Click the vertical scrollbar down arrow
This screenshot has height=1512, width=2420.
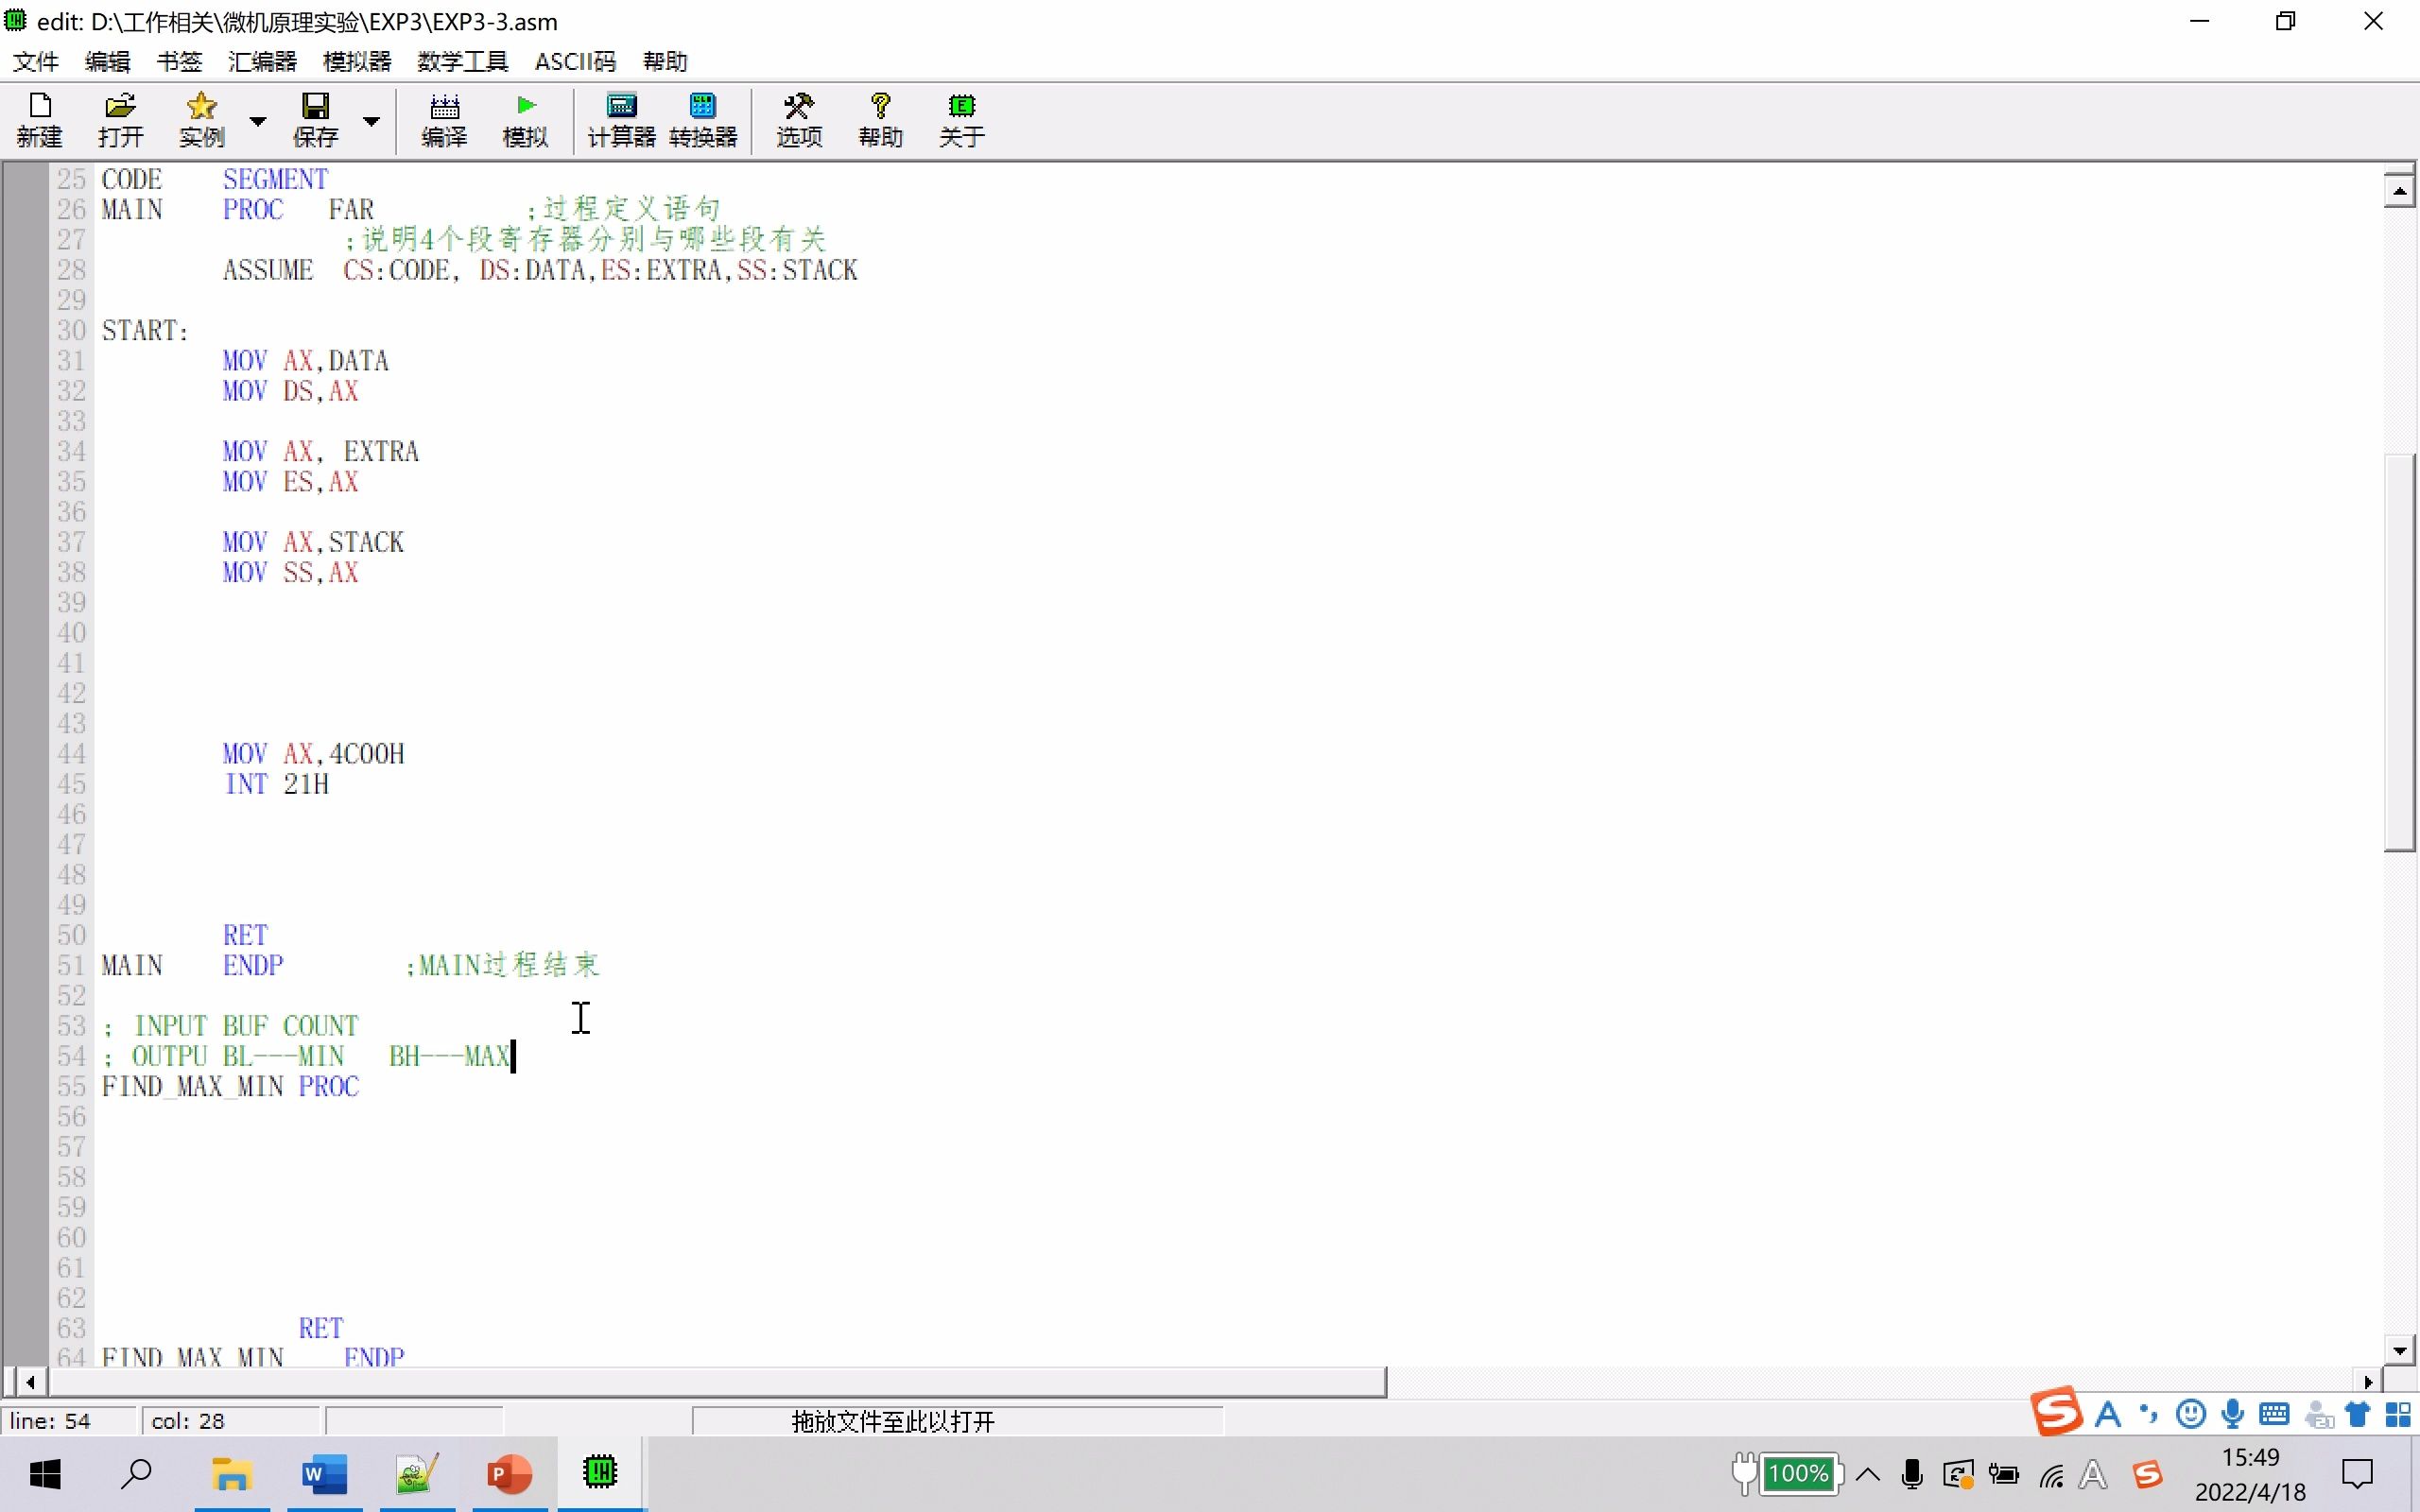2400,1350
